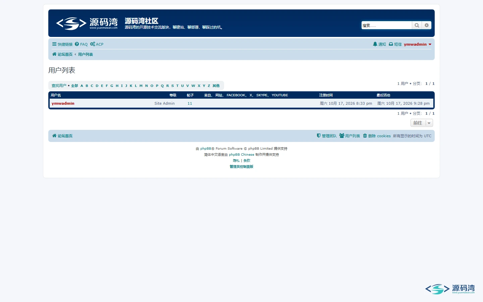Sort table by 网站 column
This screenshot has height=302, width=483.
(x=219, y=95)
